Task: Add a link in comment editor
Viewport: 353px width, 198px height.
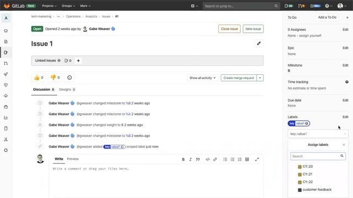Action: tap(215, 159)
